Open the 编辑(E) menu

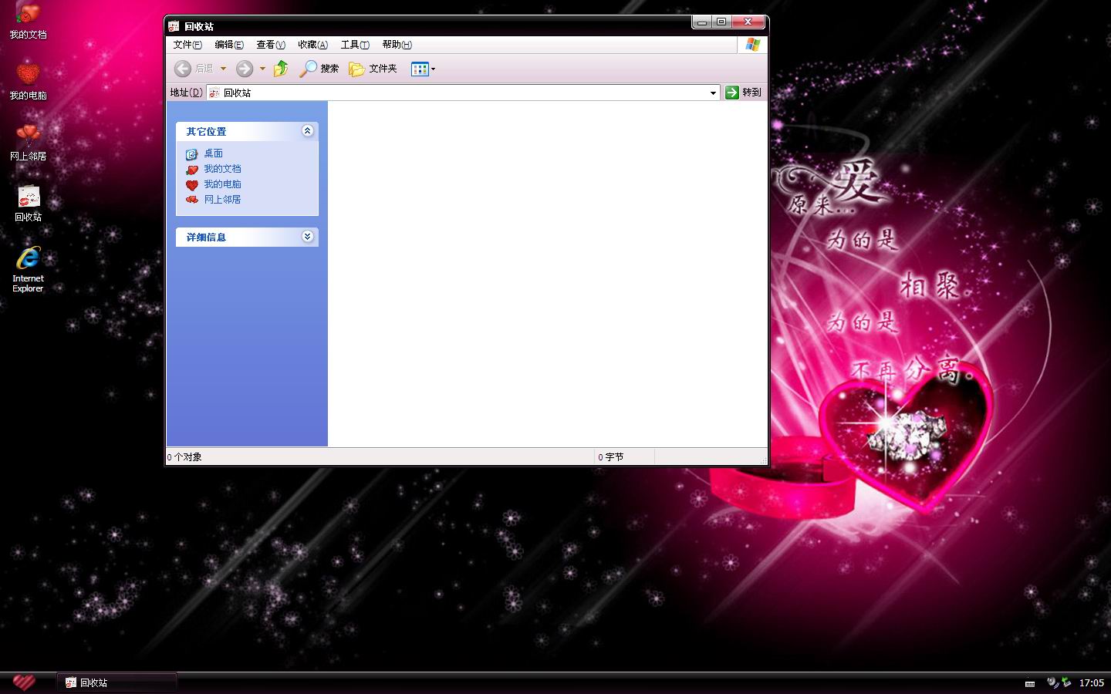click(x=229, y=45)
